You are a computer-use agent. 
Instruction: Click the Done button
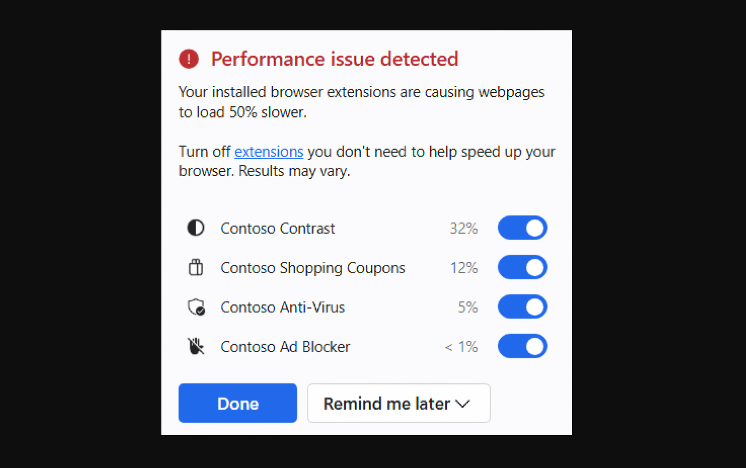point(238,403)
